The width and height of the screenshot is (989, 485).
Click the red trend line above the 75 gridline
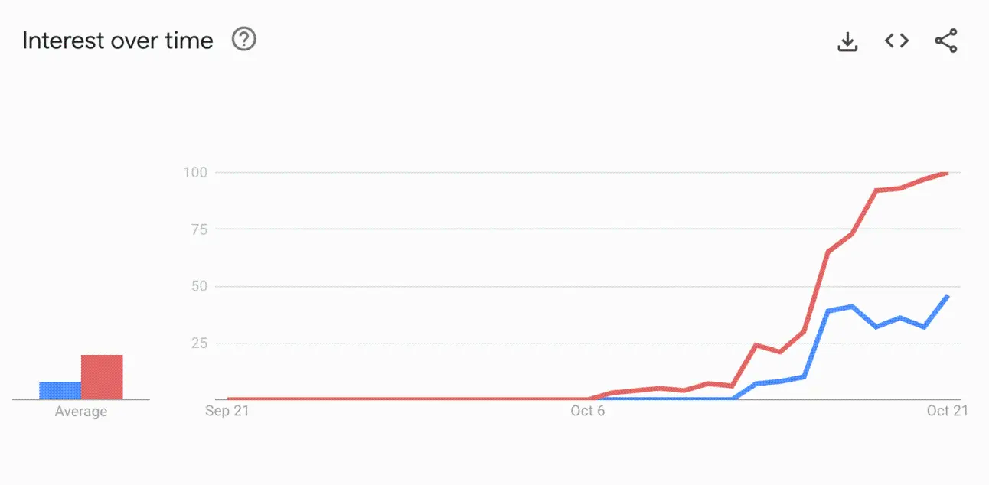point(876,190)
